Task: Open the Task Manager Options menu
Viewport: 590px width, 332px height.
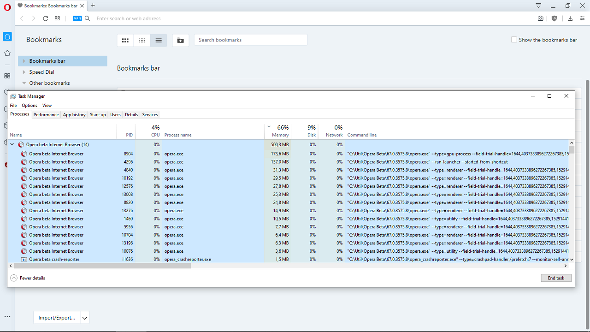Action: pyautogui.click(x=29, y=106)
